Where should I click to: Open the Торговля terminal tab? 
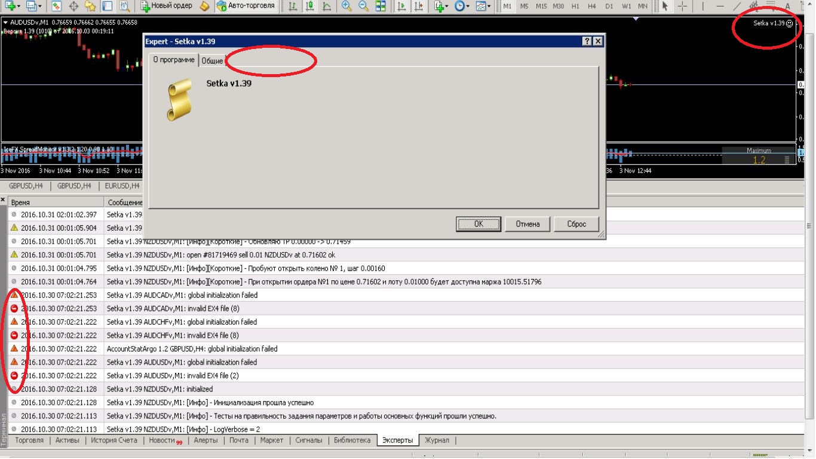pyautogui.click(x=29, y=440)
